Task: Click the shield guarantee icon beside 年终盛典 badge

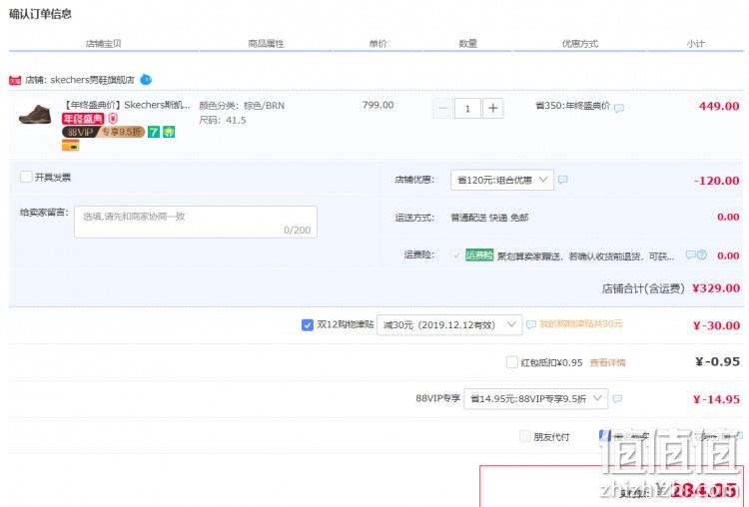Action: [113, 119]
